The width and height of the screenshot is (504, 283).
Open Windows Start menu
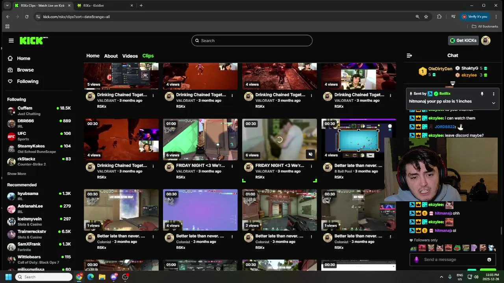tap(8, 277)
